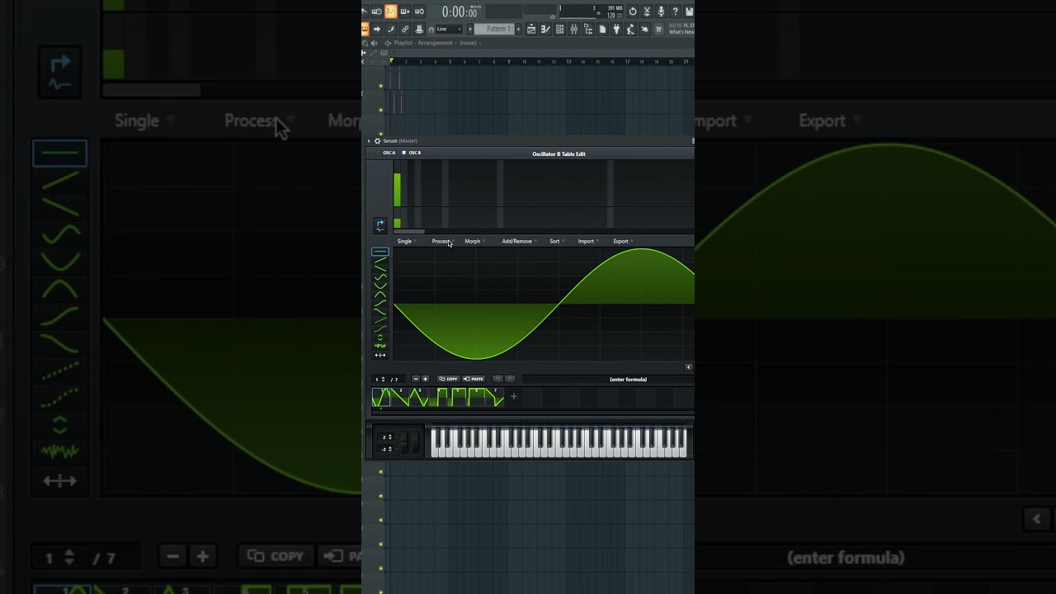Open the (none) arrangement breadcrumb

pyautogui.click(x=468, y=43)
